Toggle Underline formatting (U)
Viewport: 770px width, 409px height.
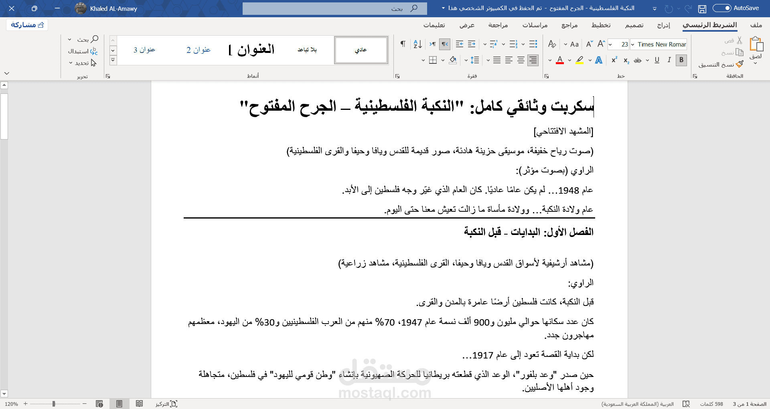657,60
